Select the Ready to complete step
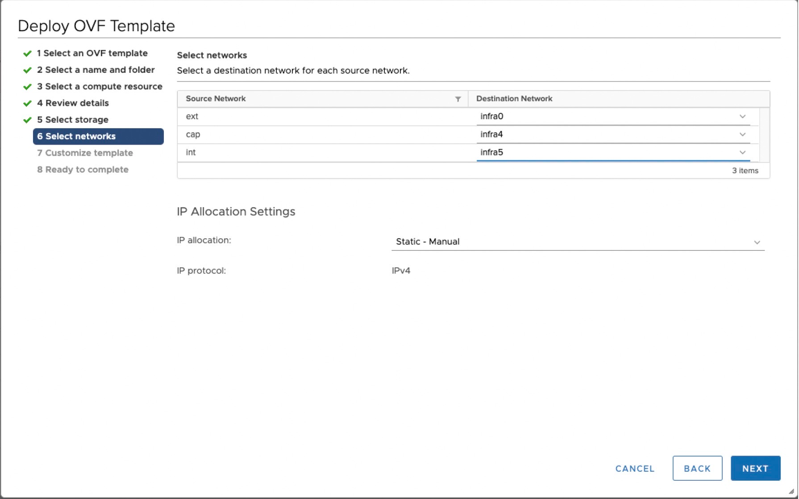The image size is (799, 499). click(x=83, y=169)
